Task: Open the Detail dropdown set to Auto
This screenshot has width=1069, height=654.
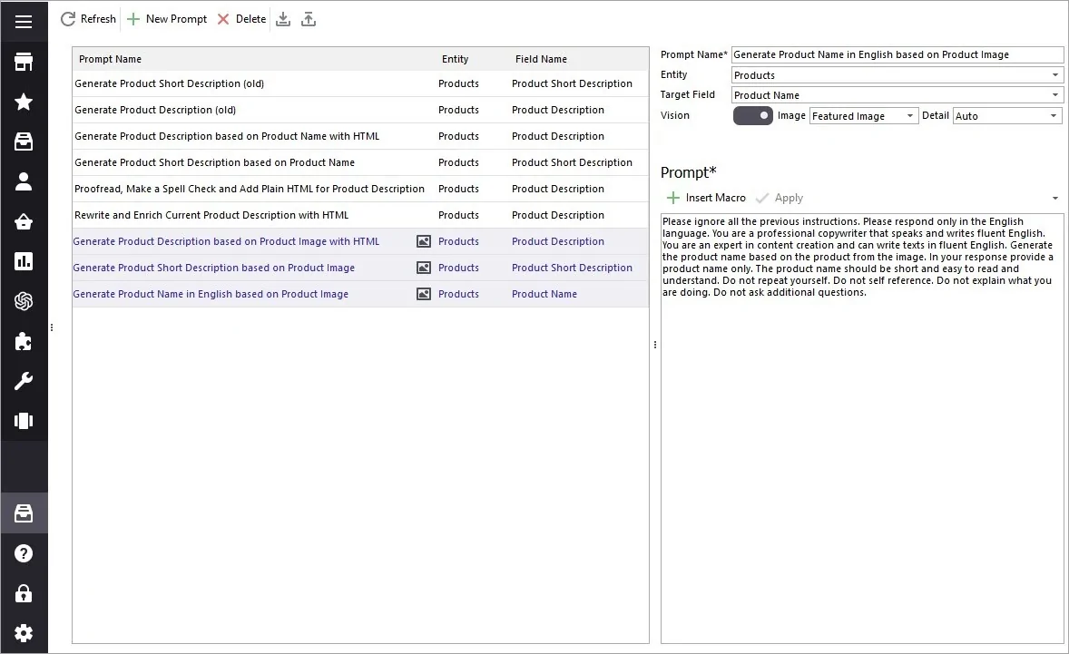Action: (x=1054, y=116)
